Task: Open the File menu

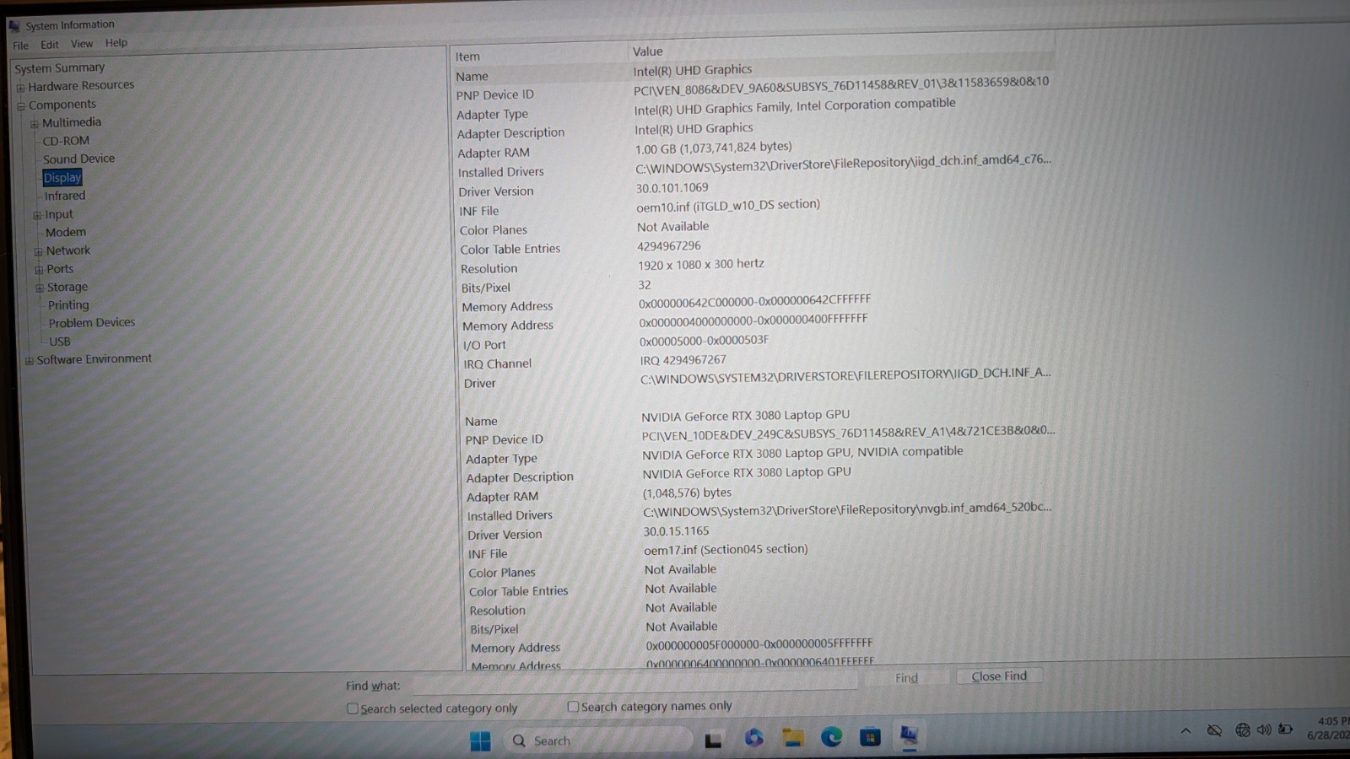Action: pos(20,46)
